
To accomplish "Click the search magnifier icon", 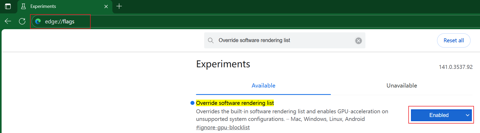I will [x=211, y=40].
